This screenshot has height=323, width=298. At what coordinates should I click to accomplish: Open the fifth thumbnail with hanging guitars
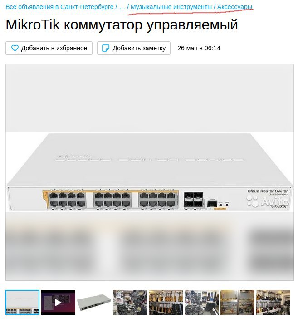point(166,303)
